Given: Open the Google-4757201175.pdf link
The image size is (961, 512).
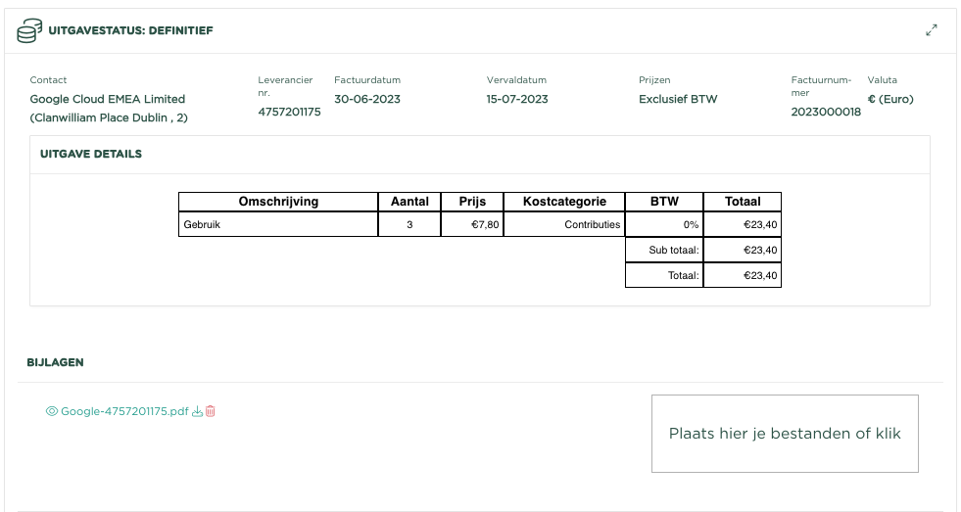Looking at the screenshot, I should click(124, 412).
